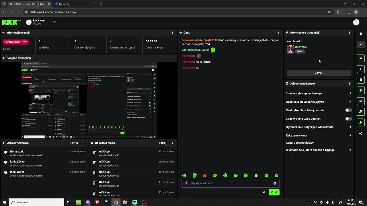Open the lightning bolt sidebar panel
The height and width of the screenshot is (206, 367).
click(361, 69)
